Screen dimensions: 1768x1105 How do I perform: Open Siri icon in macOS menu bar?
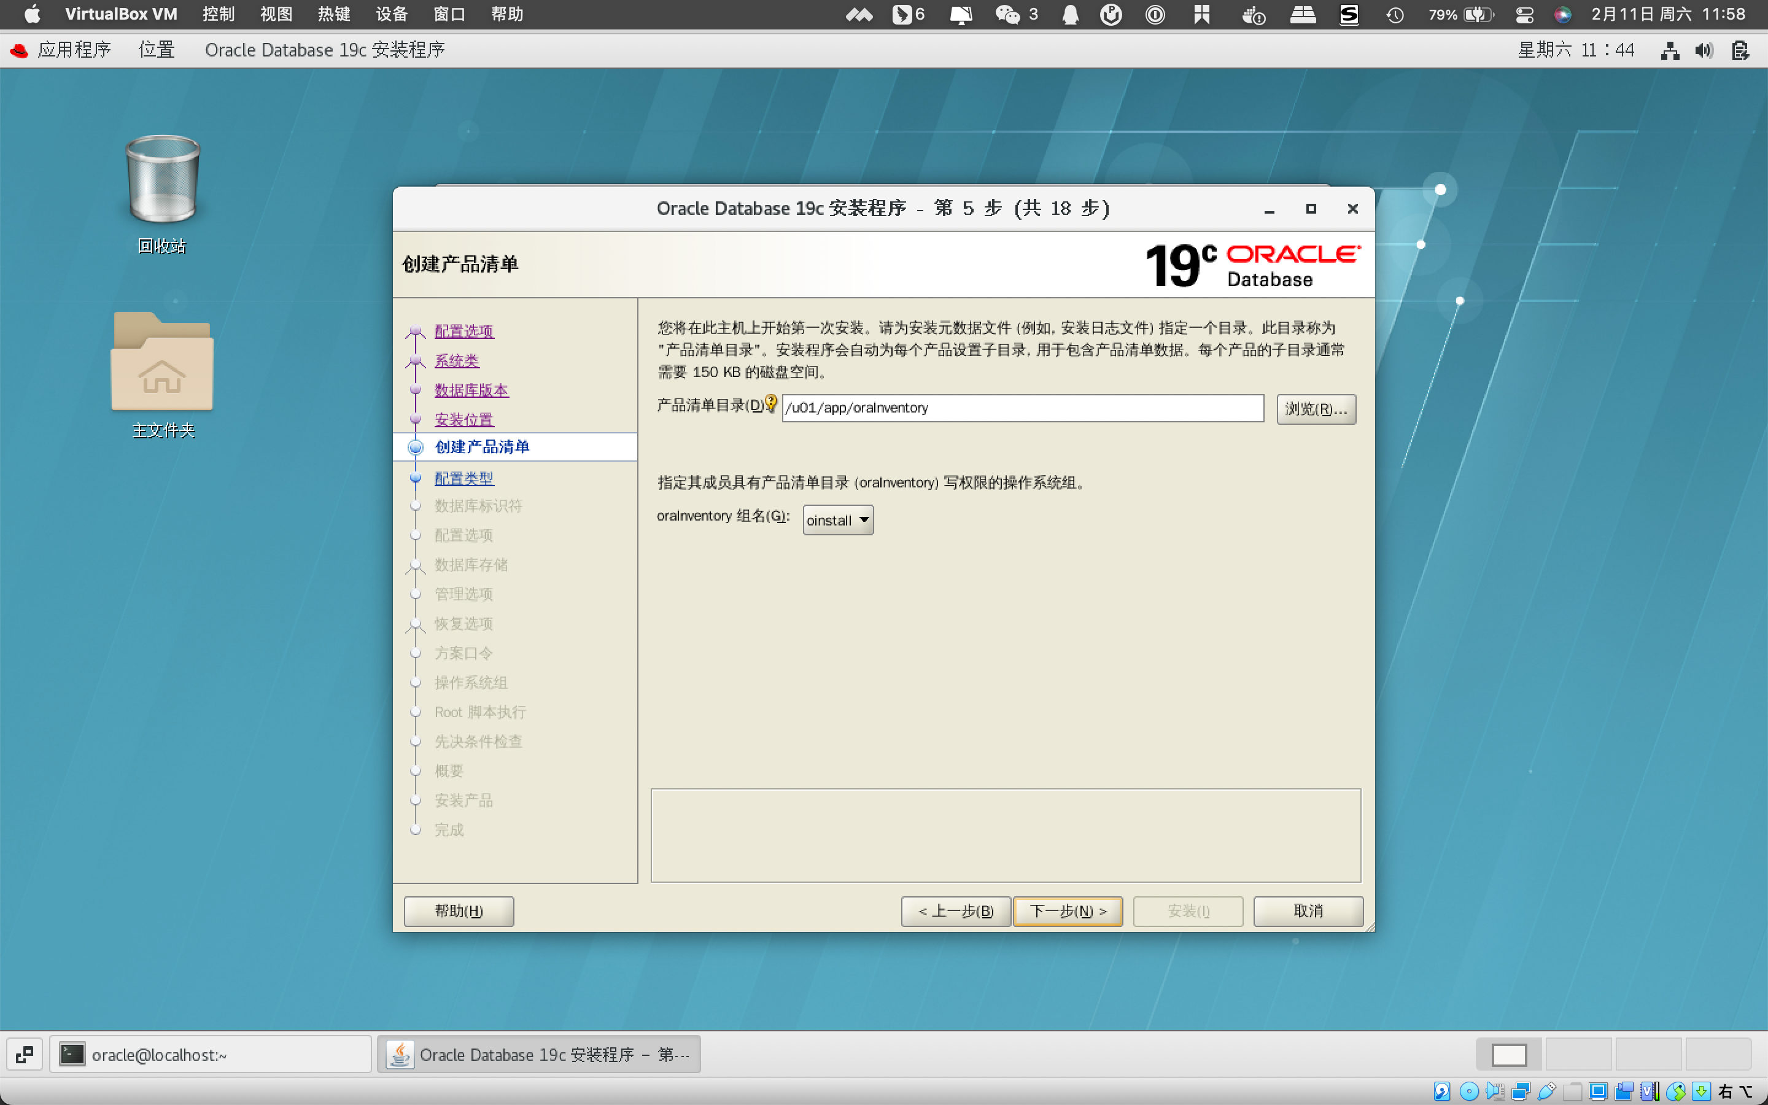click(x=1563, y=14)
